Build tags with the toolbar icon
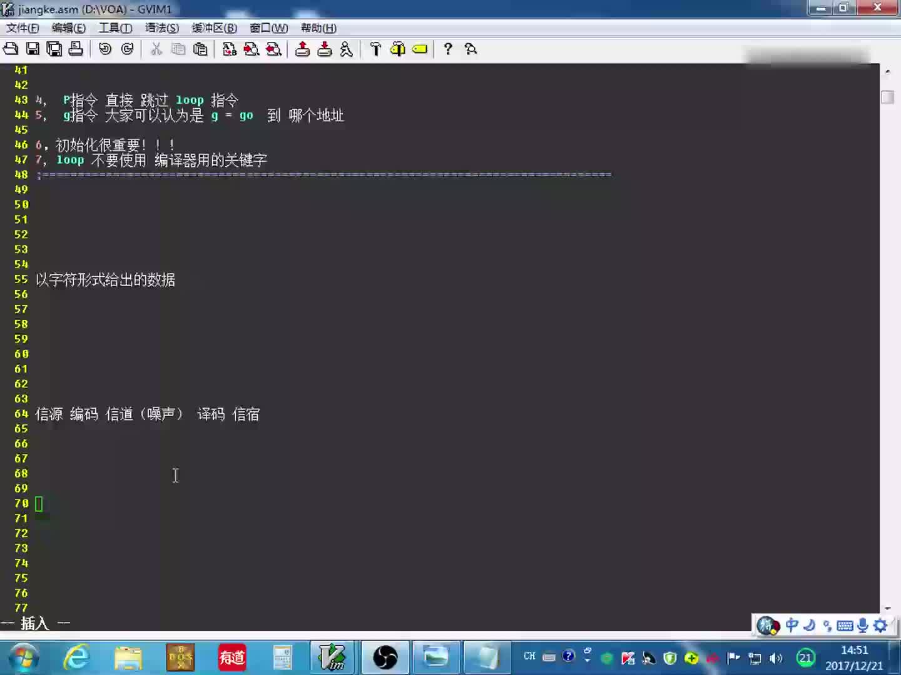Viewport: 901px width, 675px height. (x=397, y=49)
